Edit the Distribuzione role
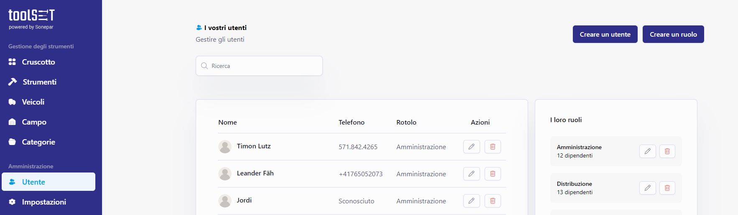The height and width of the screenshot is (215, 738). 647,188
